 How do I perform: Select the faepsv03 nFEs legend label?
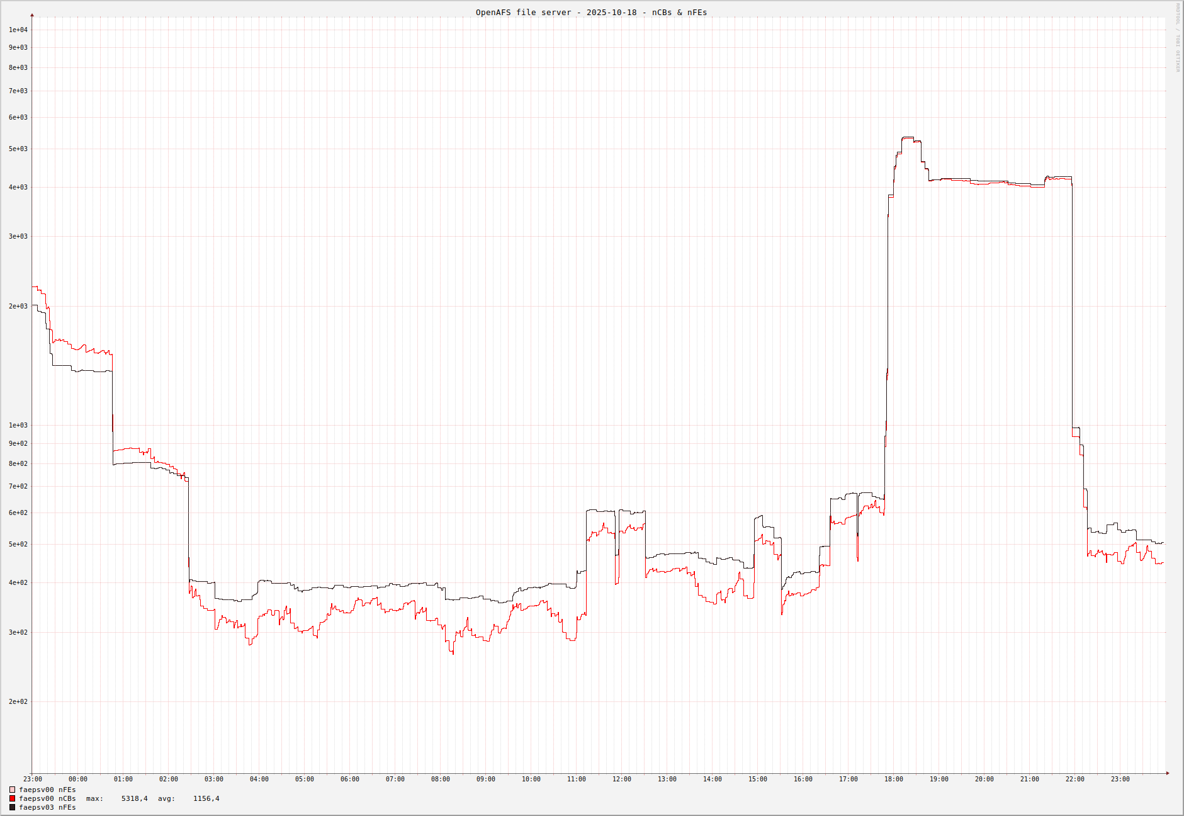[47, 807]
